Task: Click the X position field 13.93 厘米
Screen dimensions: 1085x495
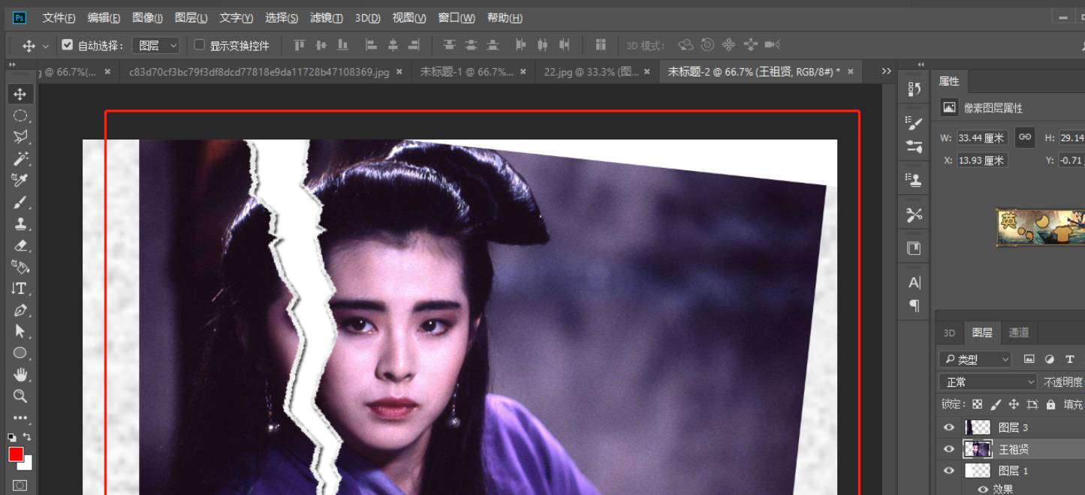Action: coord(982,160)
